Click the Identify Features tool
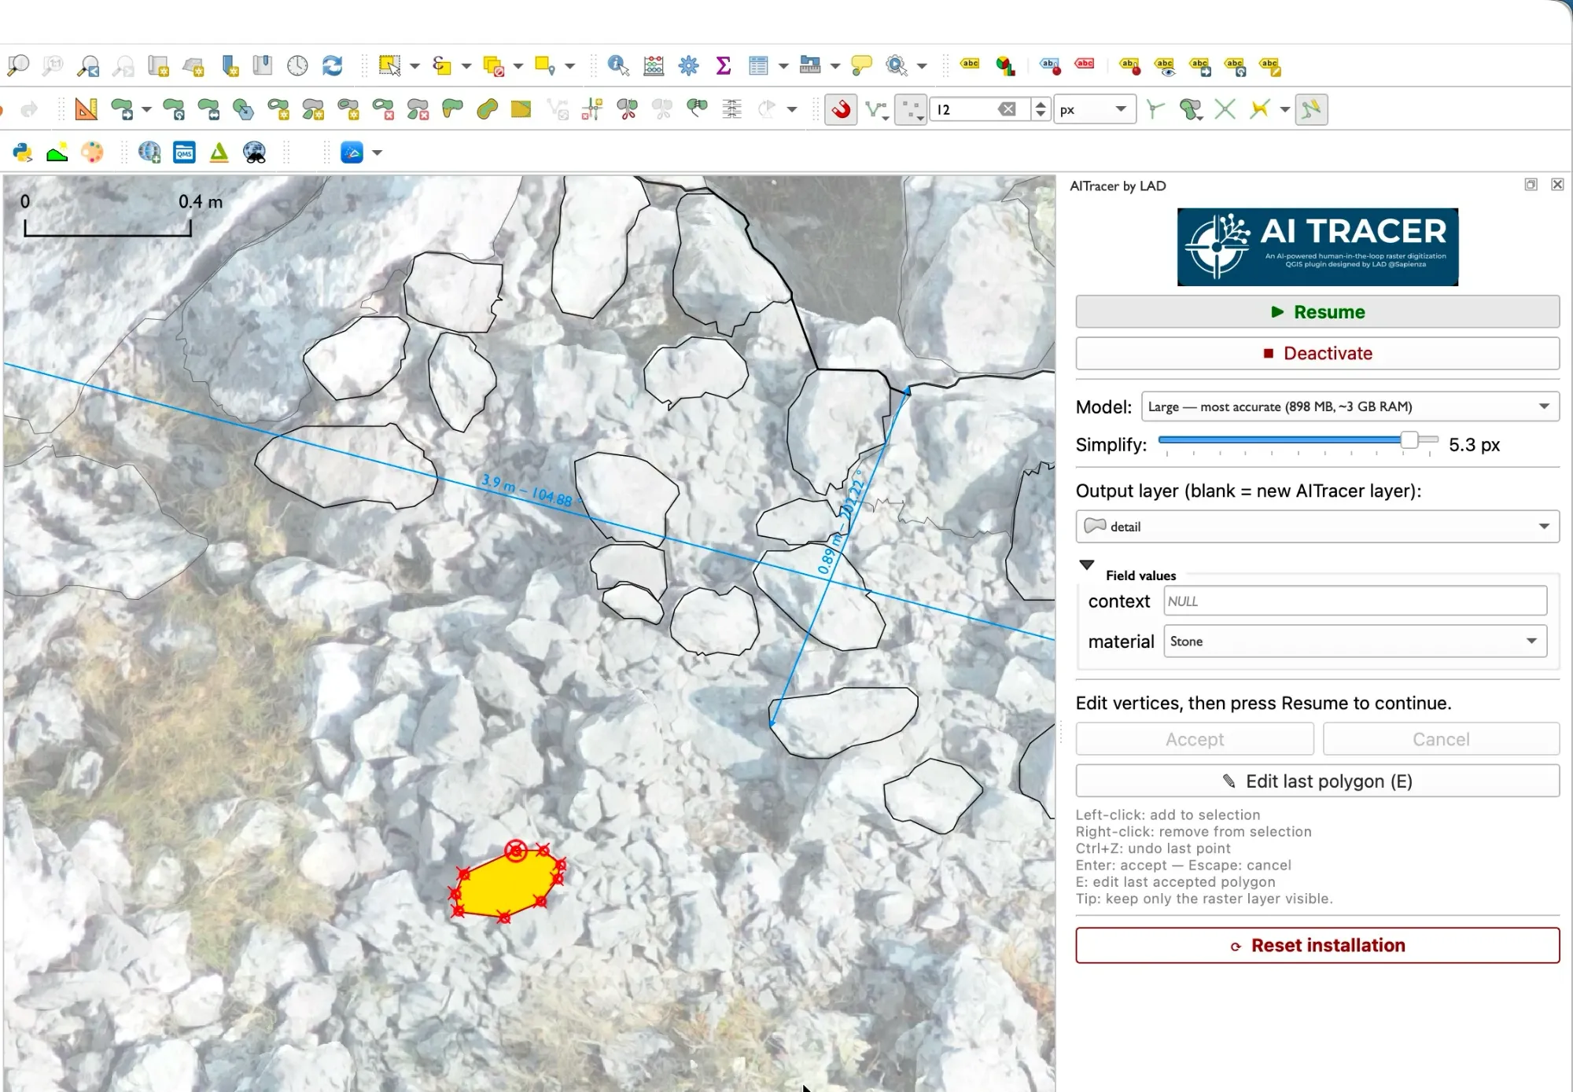The width and height of the screenshot is (1573, 1092). (x=619, y=66)
